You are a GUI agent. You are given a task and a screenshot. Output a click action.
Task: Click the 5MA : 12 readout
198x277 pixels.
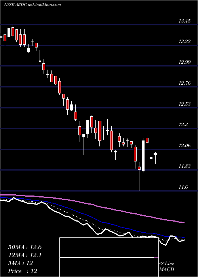pyautogui.click(x=21, y=263)
